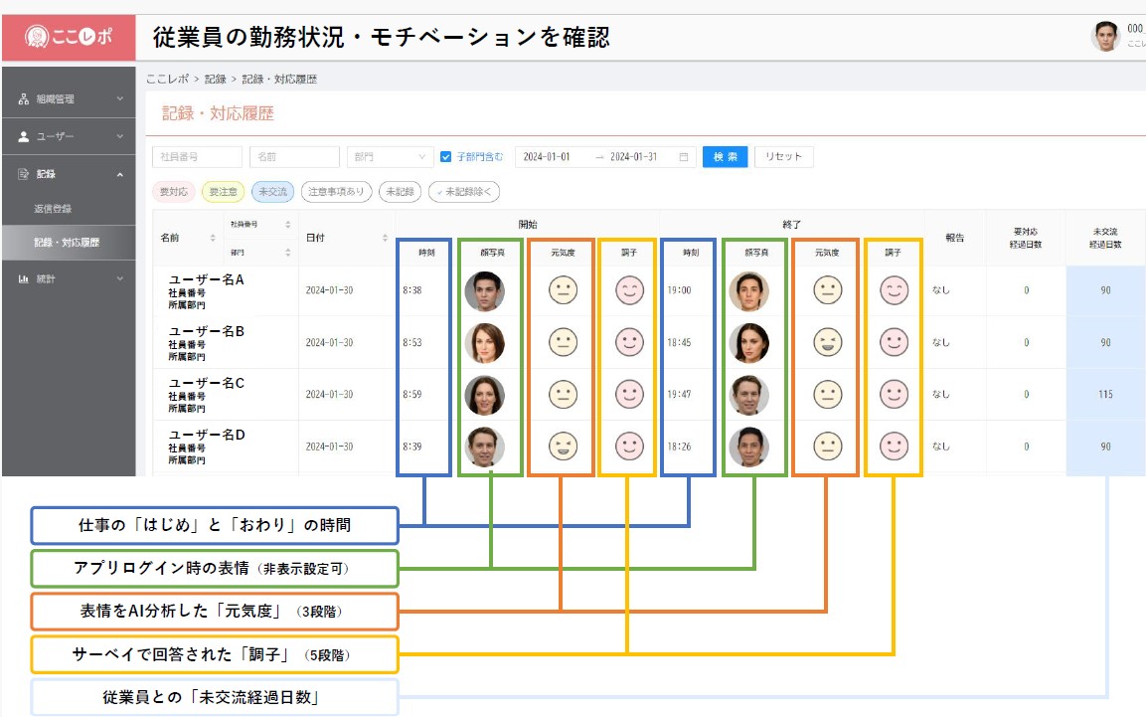
Task: Open the 返信登録 sidebar item
Action: pos(53,208)
